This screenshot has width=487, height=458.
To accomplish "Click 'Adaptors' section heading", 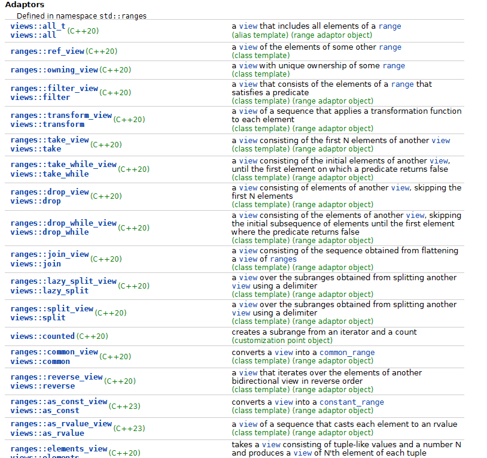I will point(25,5).
